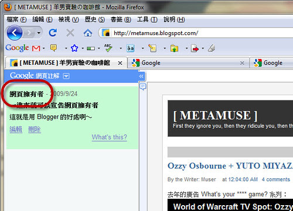Viewport: 293px width, 211px height.
Task: Click the blue bookmark star icon
Action: [74, 48]
